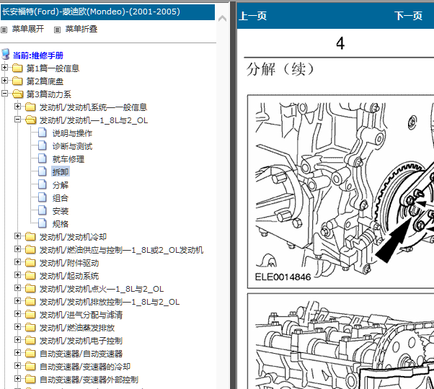The image size is (434, 389).
Task: Click folder icon of 发动机/发动机系统—一般信息
Action: 30,107
